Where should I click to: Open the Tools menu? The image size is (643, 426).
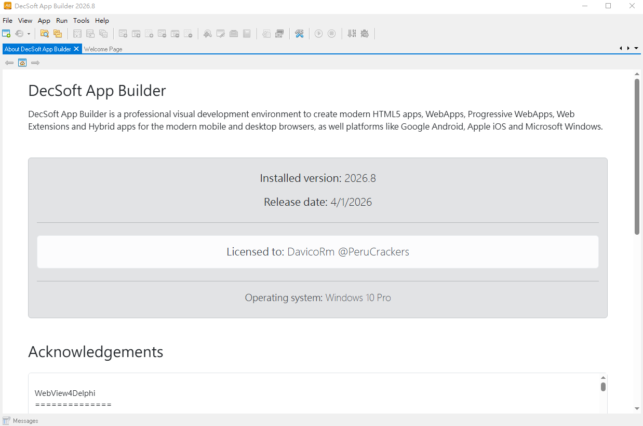82,21
